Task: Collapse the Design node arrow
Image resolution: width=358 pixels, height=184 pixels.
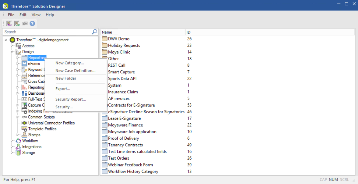Action: tap(12, 52)
